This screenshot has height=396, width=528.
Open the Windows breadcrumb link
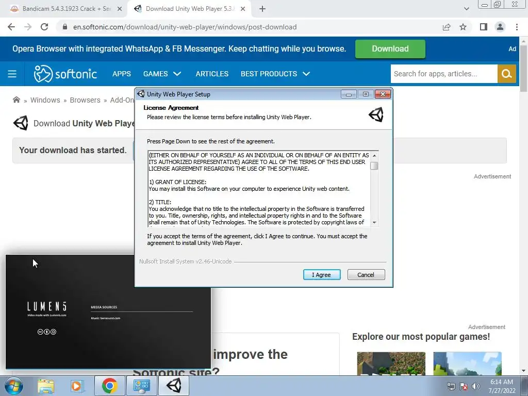coord(45,100)
